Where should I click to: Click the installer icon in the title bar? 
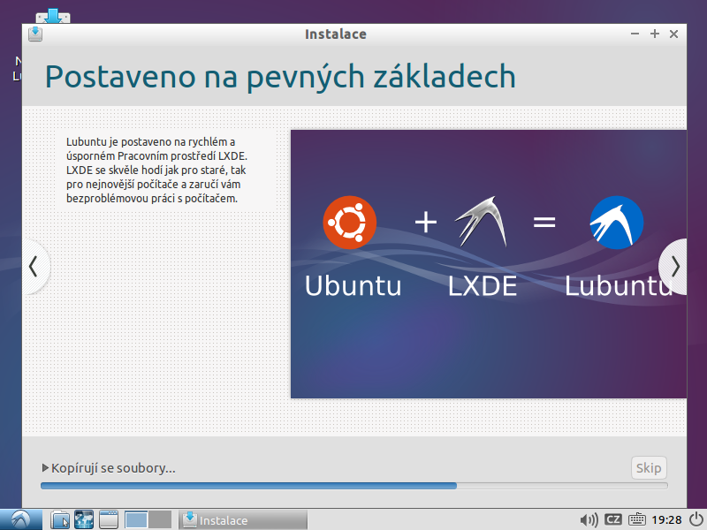point(35,34)
